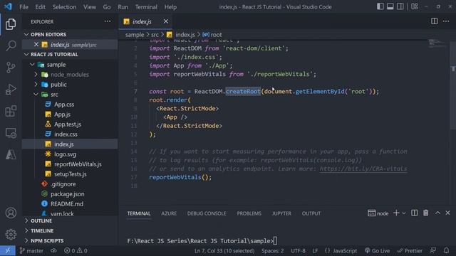The width and height of the screenshot is (456, 256).
Task: Open the Selection menu
Action: [64, 6]
